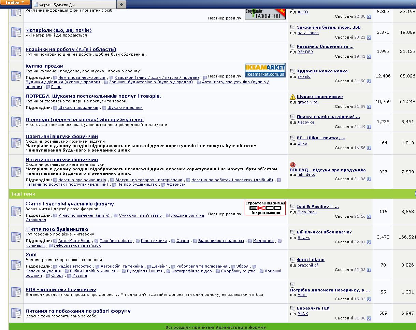The height and width of the screenshot is (330, 416).
Task: Go to last post arrow after 'Сьогодні 15:03'
Action: click(x=369, y=299)
